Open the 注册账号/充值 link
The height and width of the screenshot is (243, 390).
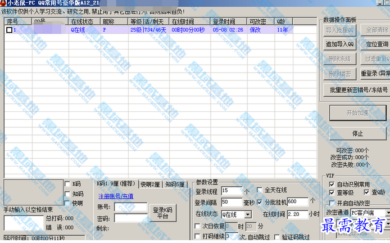pos(116,196)
